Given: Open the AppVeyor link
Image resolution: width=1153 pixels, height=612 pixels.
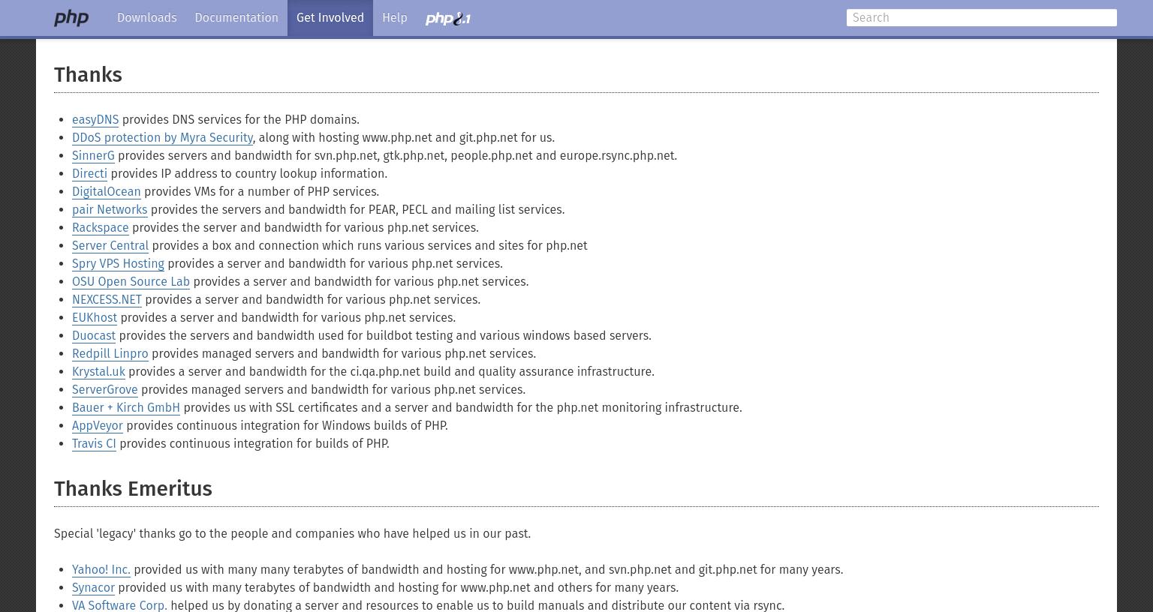Looking at the screenshot, I should (x=98, y=426).
